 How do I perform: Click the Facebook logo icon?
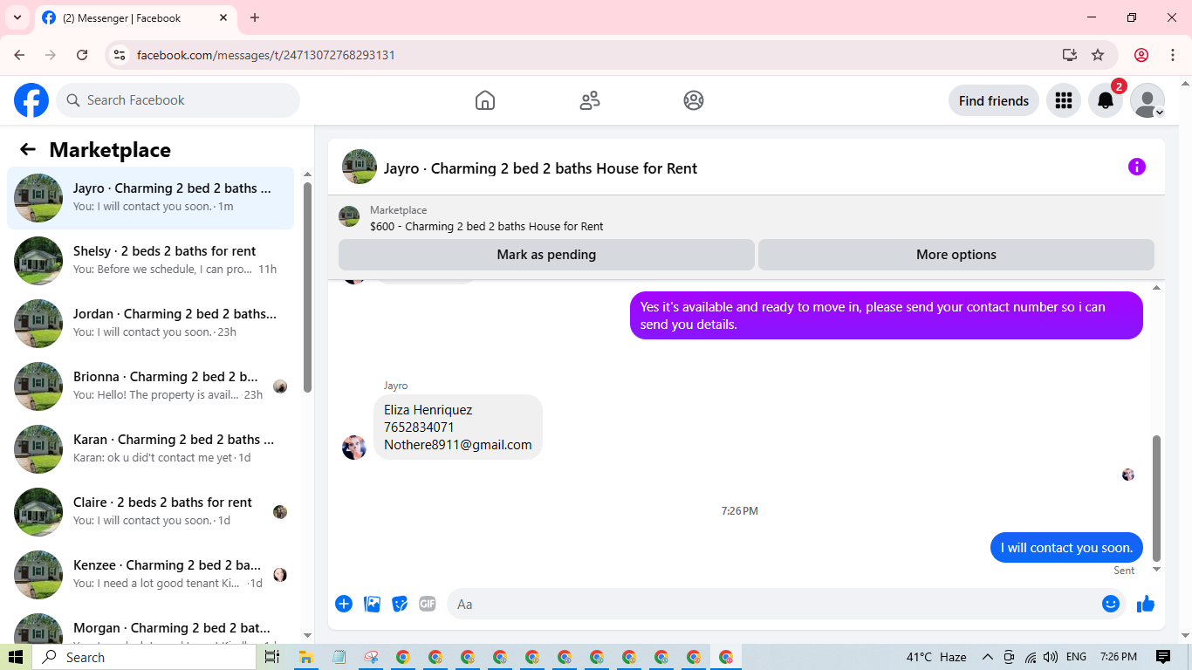tap(31, 100)
